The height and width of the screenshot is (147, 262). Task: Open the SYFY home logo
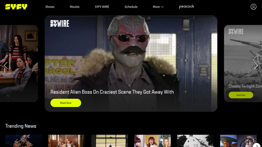pyautogui.click(x=16, y=7)
